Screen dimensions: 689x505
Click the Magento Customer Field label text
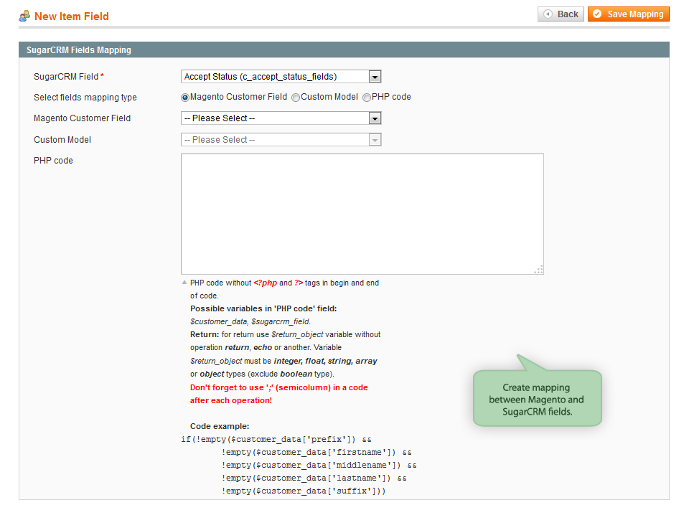click(82, 118)
